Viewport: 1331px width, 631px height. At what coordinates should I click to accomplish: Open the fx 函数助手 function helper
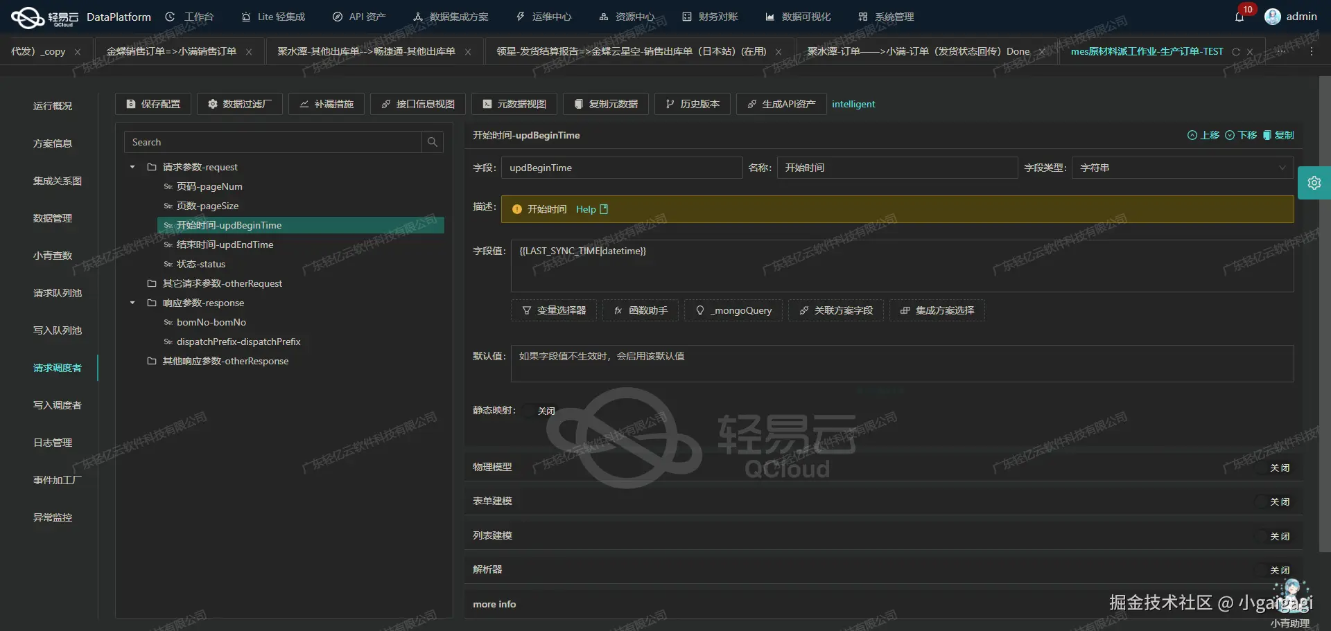639,310
